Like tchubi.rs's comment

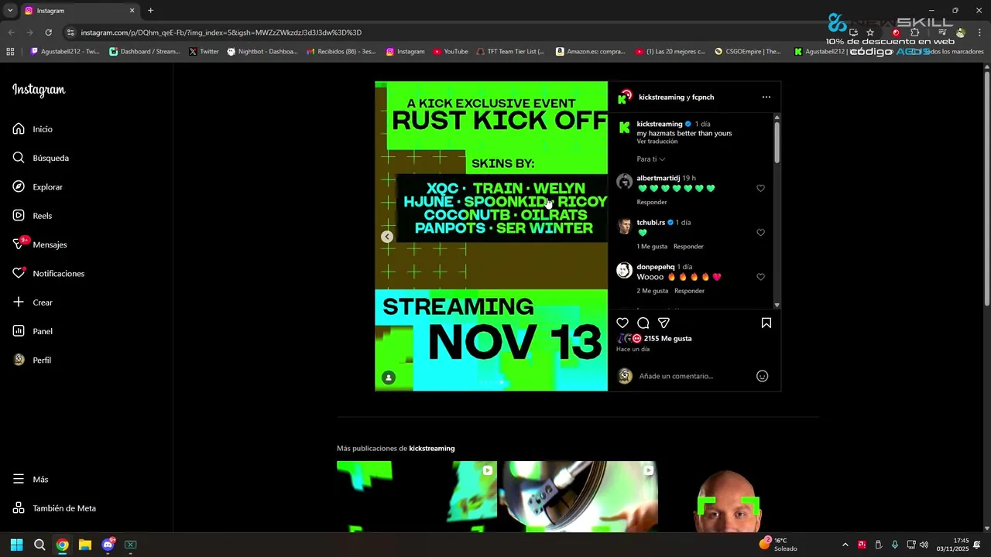760,232
